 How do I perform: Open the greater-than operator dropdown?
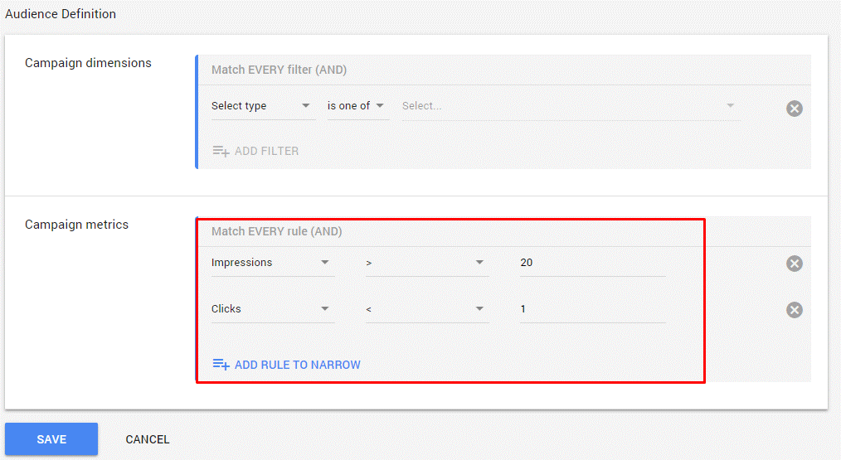(x=426, y=263)
